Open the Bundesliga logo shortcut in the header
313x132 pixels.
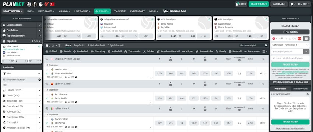53,4
